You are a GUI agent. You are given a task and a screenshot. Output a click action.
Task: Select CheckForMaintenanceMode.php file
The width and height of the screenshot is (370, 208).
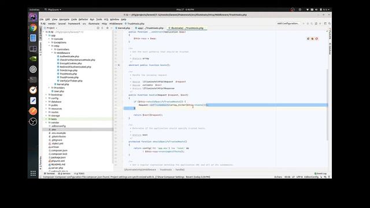point(77,60)
